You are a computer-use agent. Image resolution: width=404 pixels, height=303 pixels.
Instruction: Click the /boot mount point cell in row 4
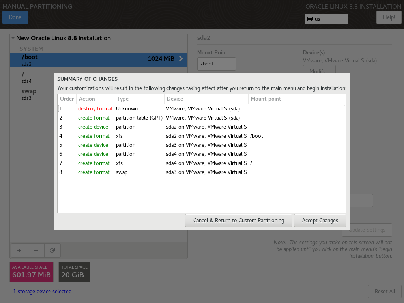click(x=256, y=136)
